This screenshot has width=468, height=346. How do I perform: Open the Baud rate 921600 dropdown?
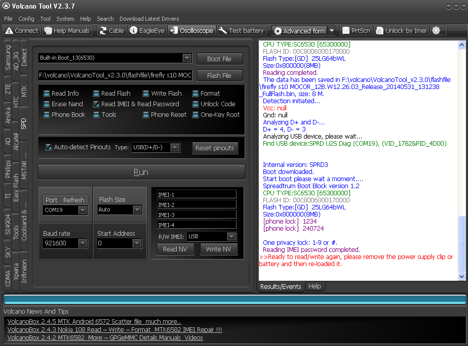coord(83,243)
